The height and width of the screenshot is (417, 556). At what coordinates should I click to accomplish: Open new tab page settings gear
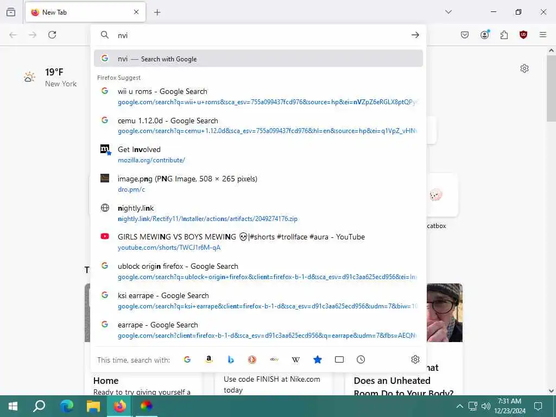tap(525, 68)
